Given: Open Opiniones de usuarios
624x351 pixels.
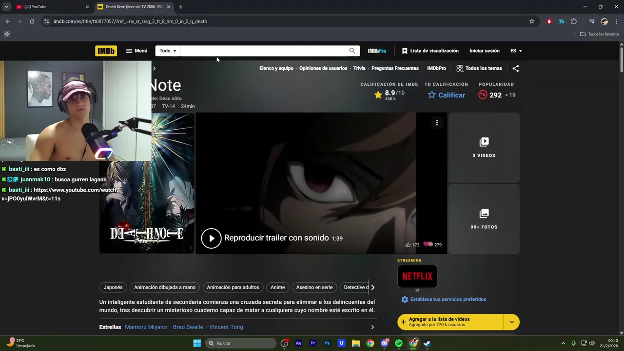Looking at the screenshot, I should coord(323,68).
